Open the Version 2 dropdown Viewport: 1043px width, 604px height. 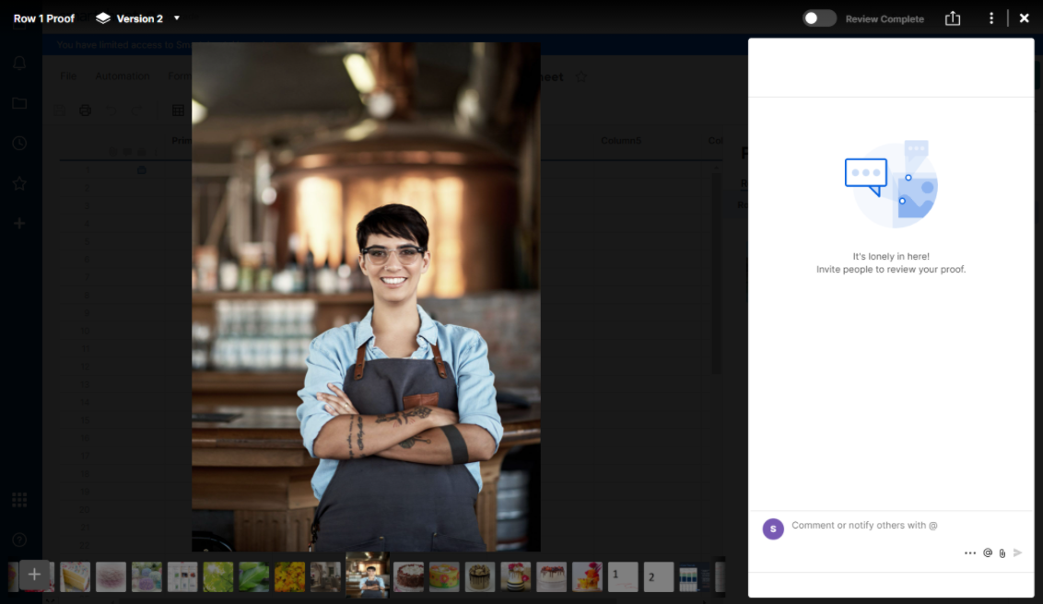177,18
